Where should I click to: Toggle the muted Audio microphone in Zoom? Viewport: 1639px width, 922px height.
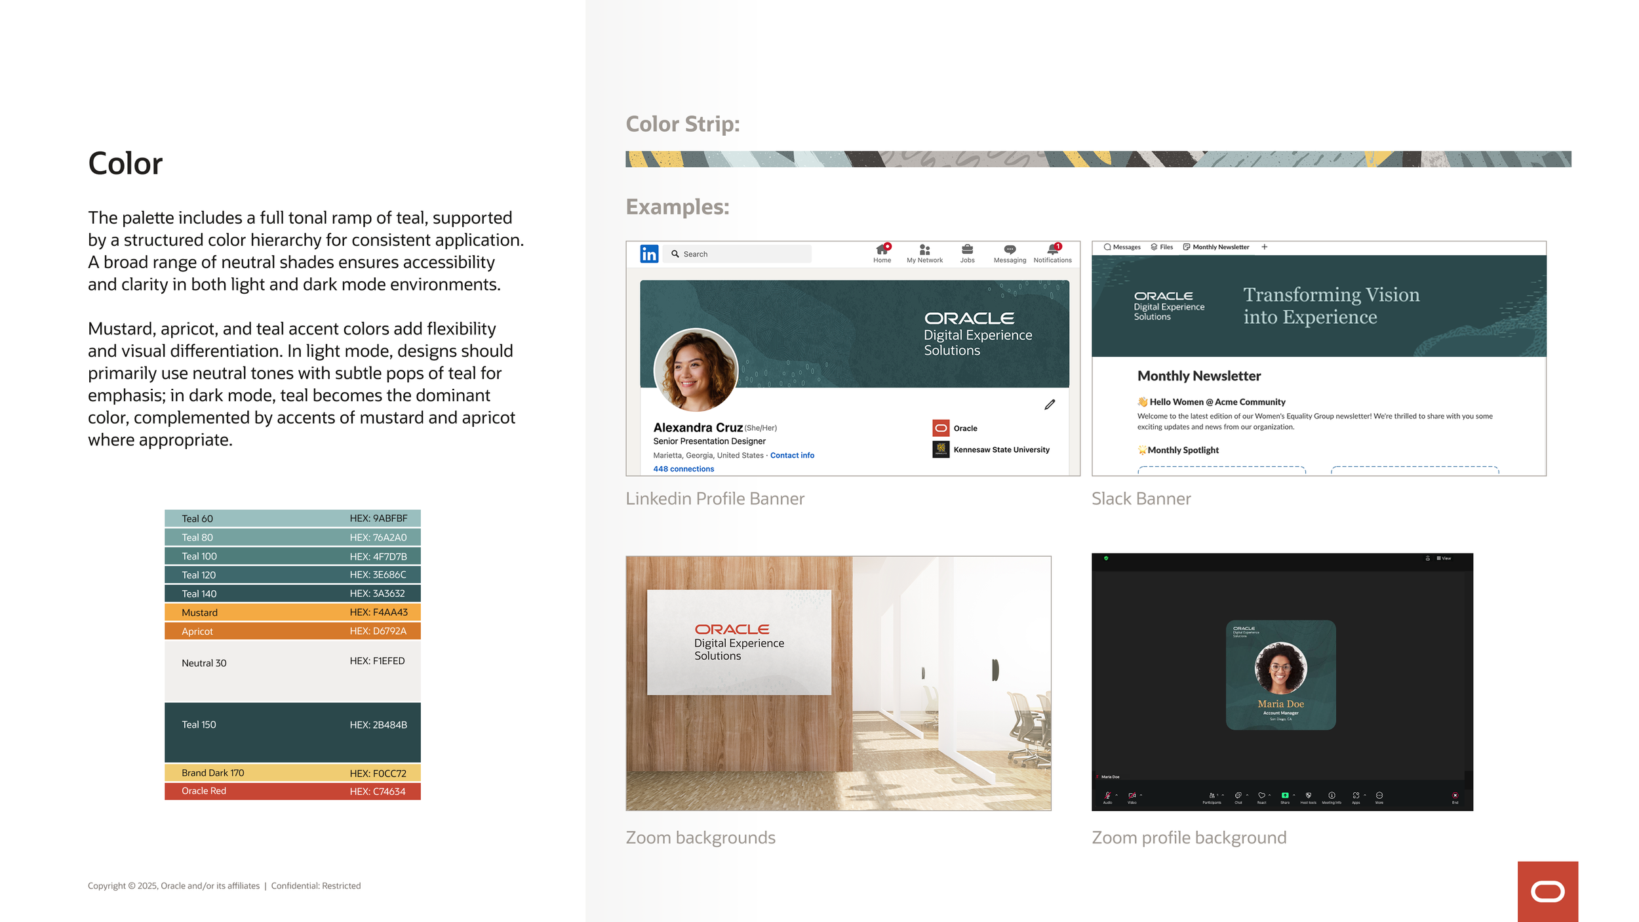(x=1107, y=795)
